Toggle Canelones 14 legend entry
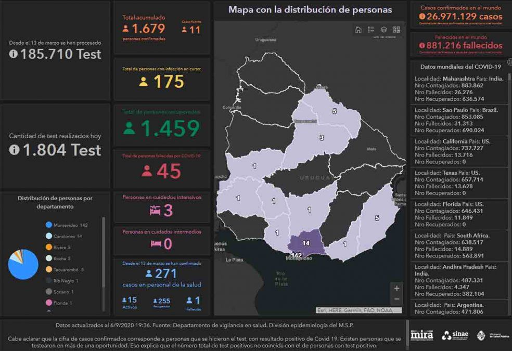Viewport: 512px width, 351px height. [x=64, y=236]
